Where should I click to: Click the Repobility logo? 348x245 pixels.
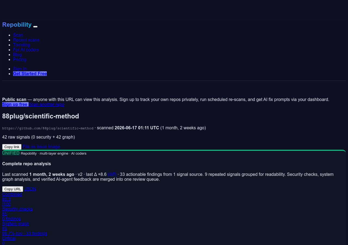(x=17, y=24)
